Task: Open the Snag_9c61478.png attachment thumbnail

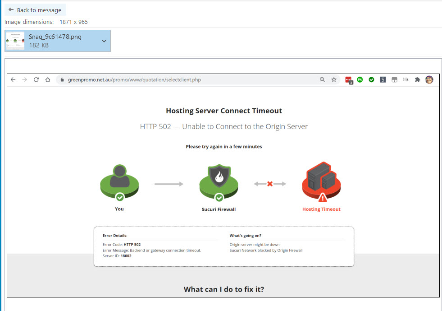Action: (x=15, y=41)
